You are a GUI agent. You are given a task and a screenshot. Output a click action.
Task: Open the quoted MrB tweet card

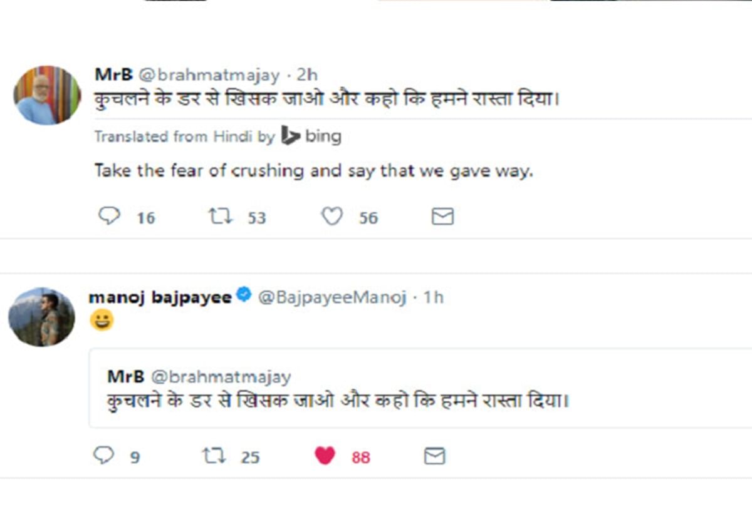420,388
